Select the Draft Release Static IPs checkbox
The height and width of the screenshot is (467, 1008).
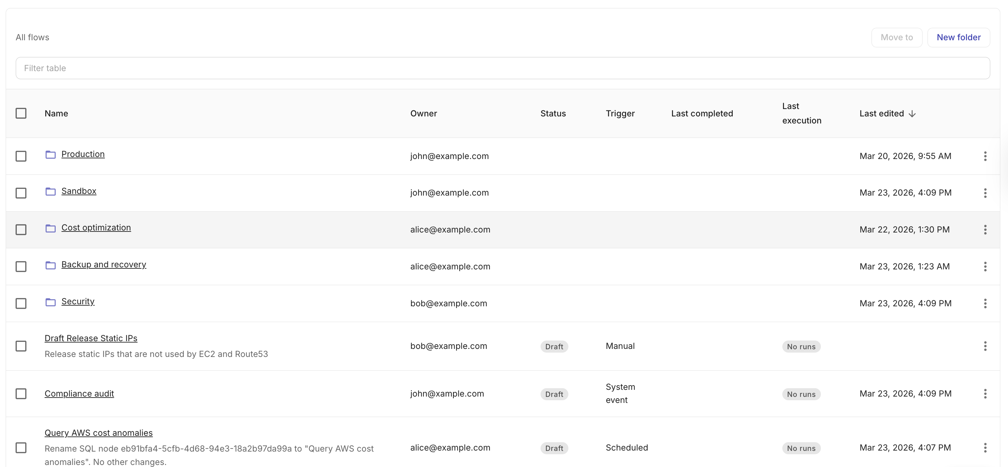coord(21,346)
